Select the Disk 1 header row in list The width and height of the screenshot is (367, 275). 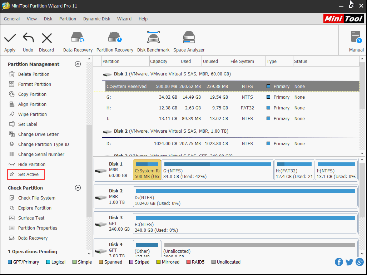pos(226,74)
